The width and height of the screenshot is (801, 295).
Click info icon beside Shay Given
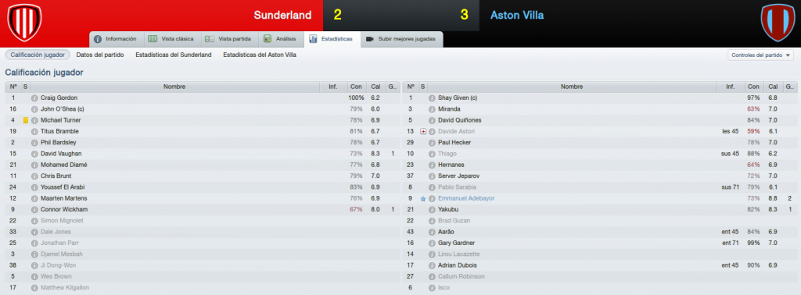[x=432, y=98]
